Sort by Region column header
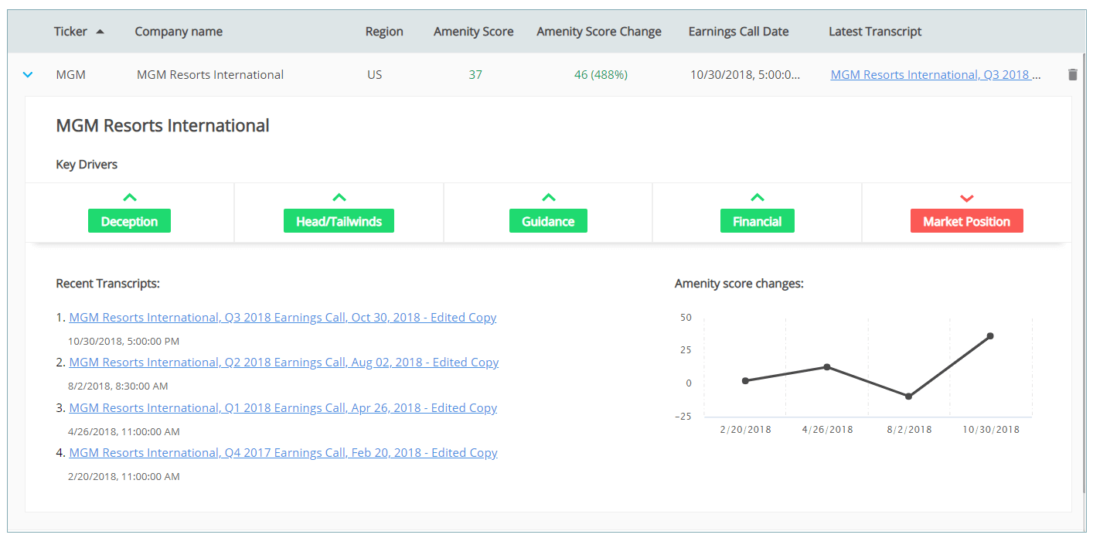The image size is (1093, 538). [x=384, y=32]
